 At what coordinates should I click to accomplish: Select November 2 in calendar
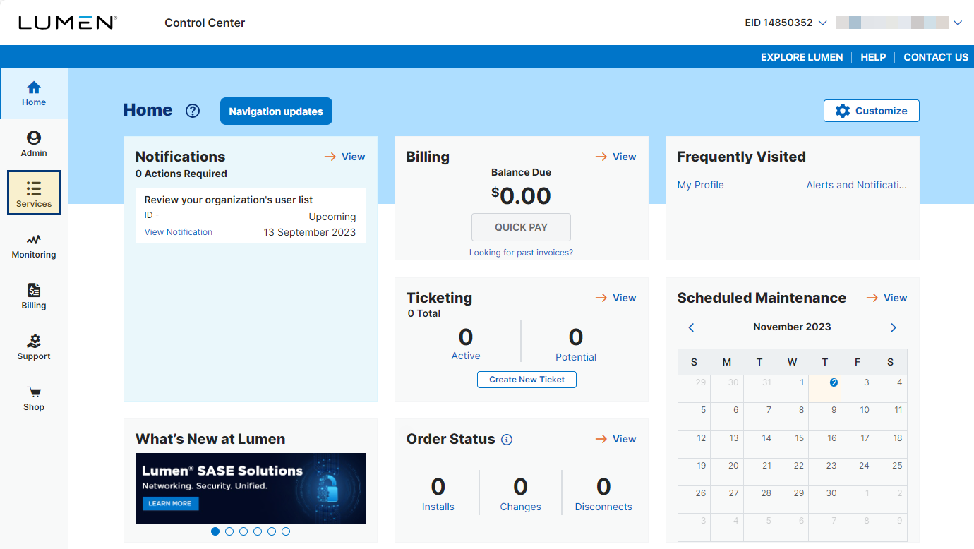825,389
